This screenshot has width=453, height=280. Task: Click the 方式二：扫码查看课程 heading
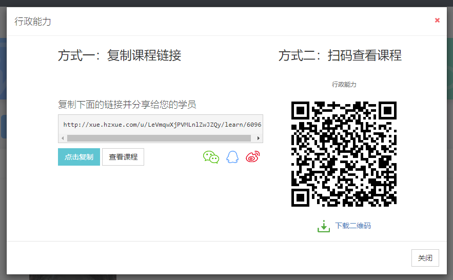click(x=340, y=55)
